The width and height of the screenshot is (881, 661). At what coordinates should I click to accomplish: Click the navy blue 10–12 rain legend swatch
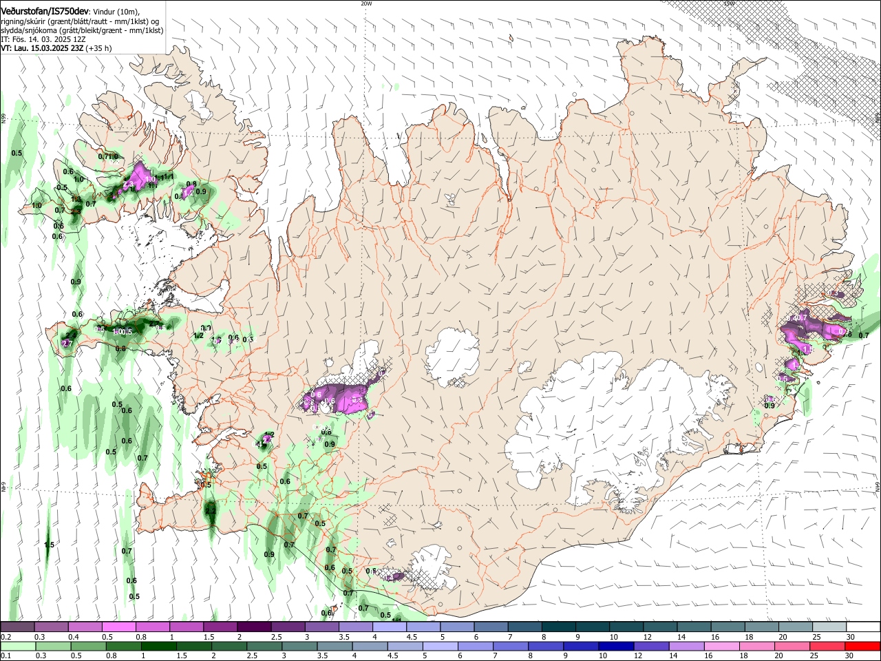pyautogui.click(x=617, y=646)
